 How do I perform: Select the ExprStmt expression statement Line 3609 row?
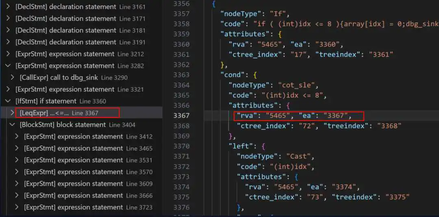81,184
